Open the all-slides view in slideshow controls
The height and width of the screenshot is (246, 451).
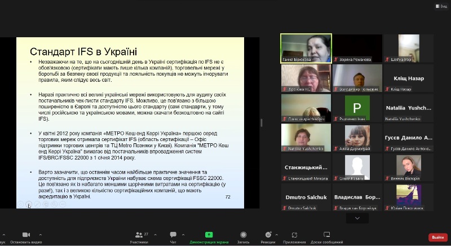point(46,204)
